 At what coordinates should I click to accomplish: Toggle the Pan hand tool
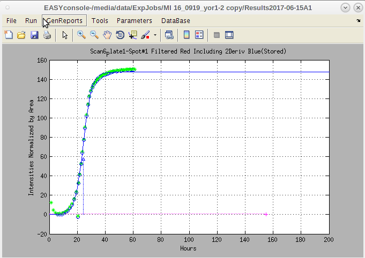[x=107, y=35]
